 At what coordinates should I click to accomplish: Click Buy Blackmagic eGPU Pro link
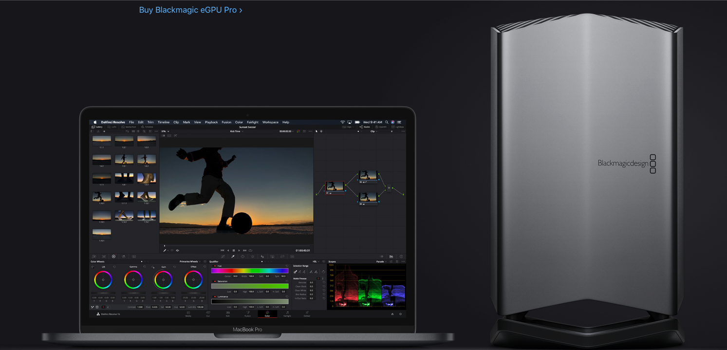(x=190, y=10)
